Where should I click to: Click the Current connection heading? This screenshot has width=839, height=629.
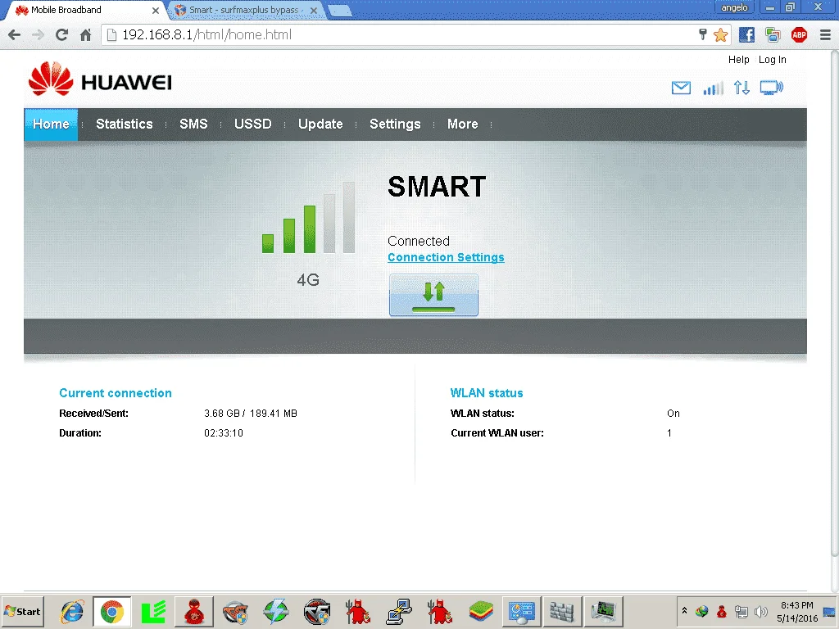(x=115, y=393)
